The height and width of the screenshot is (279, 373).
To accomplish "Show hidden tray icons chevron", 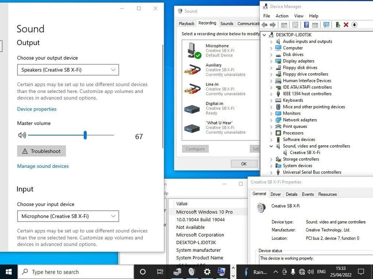I will click(x=275, y=272).
